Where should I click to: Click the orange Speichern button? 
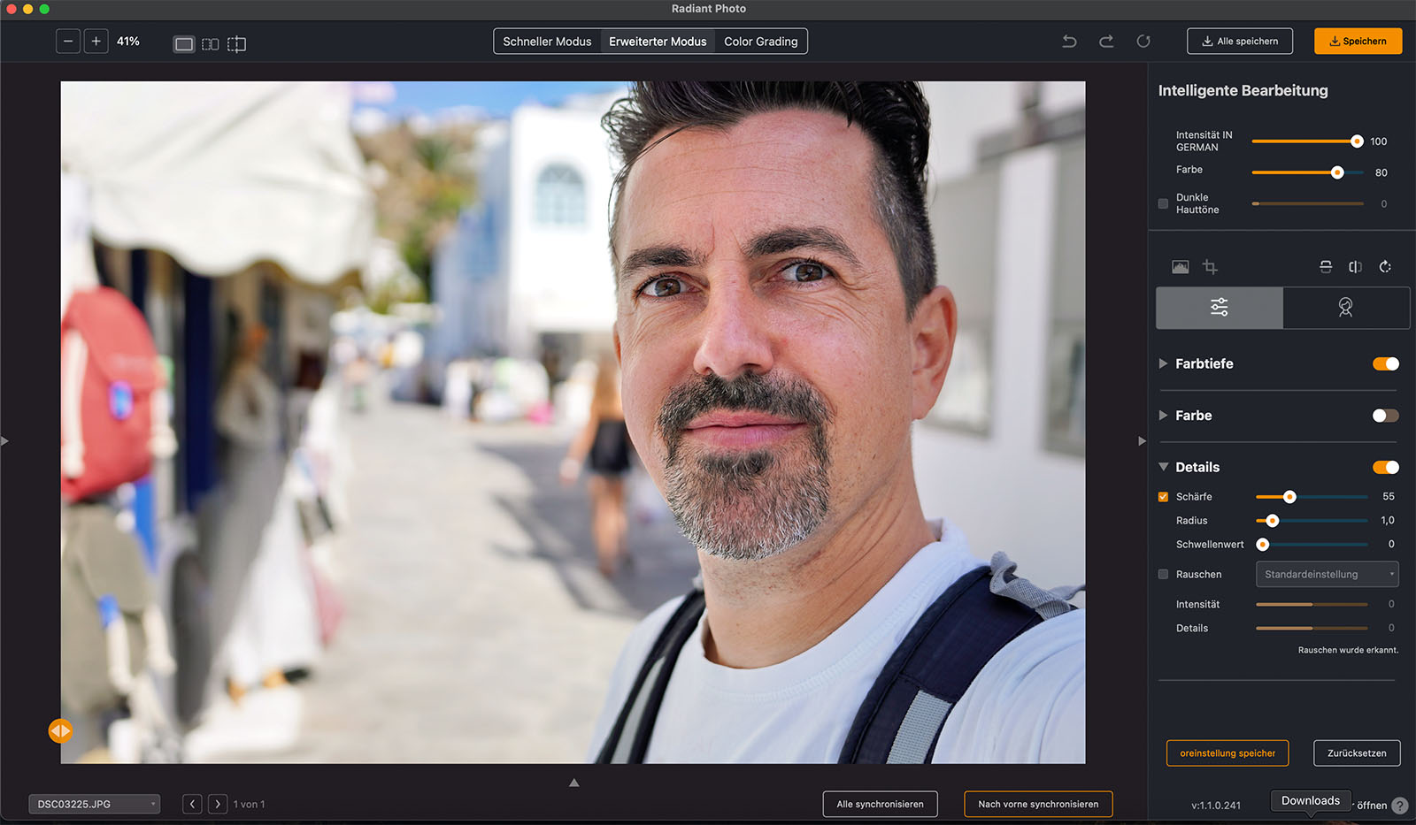pyautogui.click(x=1358, y=42)
